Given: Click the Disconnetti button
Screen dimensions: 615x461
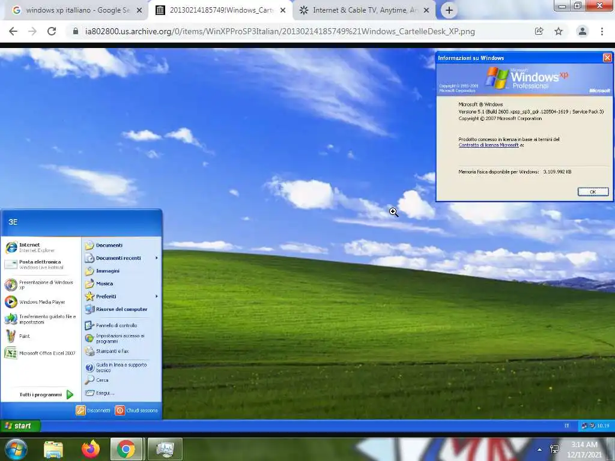Looking at the screenshot, I should (x=93, y=411).
